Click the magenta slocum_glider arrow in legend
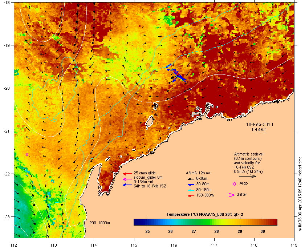 127,179
